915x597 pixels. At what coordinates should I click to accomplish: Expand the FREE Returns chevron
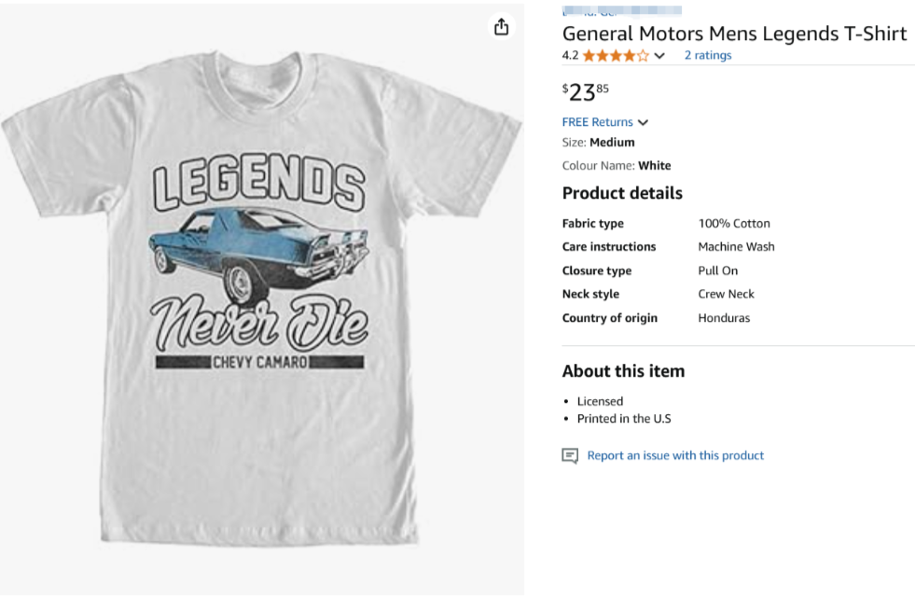(x=643, y=122)
